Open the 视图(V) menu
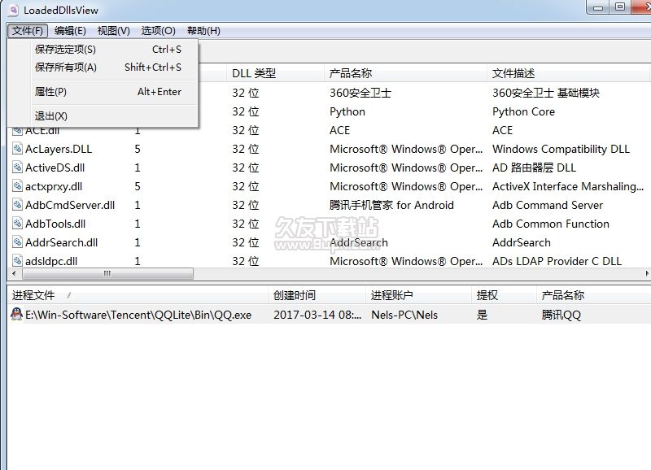Image resolution: width=651 pixels, height=470 pixels. [113, 31]
